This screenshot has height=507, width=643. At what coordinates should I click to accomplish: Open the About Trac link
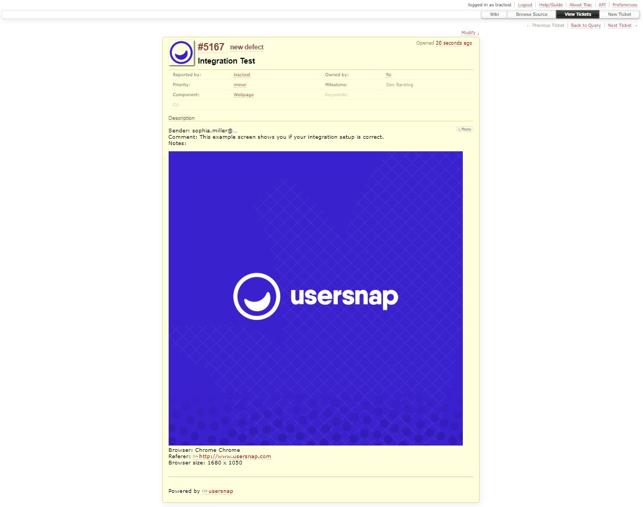coord(580,5)
